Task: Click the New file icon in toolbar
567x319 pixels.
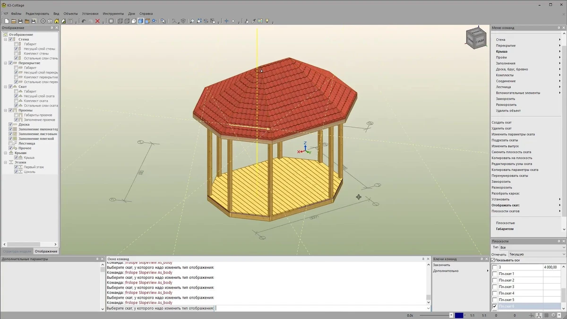Action: click(7, 21)
